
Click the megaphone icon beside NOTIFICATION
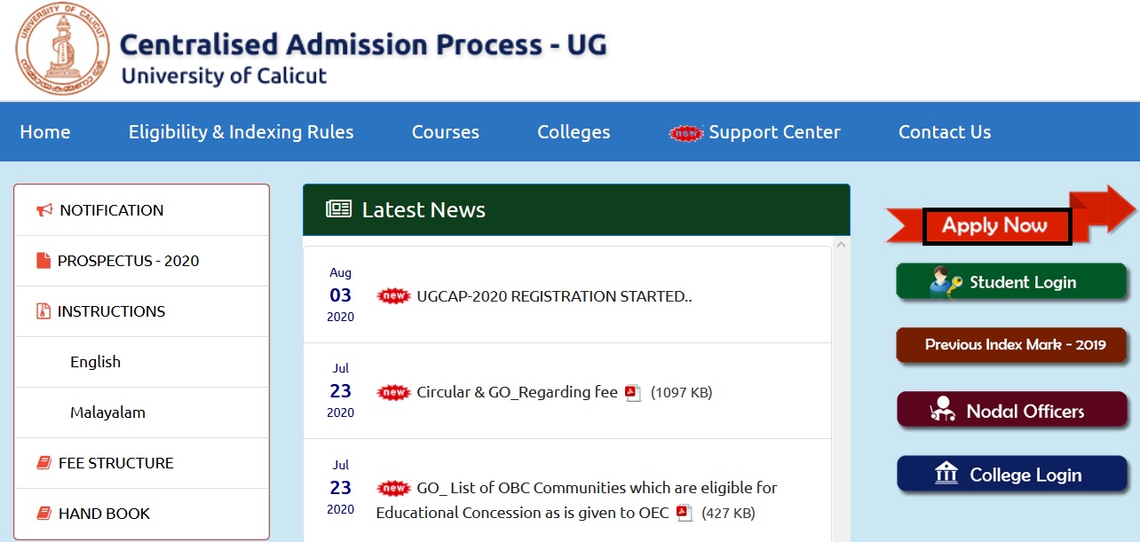pyautogui.click(x=44, y=210)
